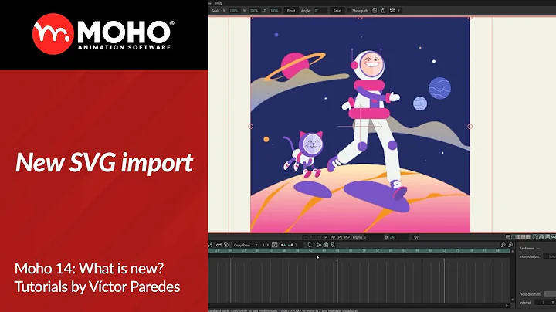
Task: Click the first flip layer icon
Action: click(375, 11)
